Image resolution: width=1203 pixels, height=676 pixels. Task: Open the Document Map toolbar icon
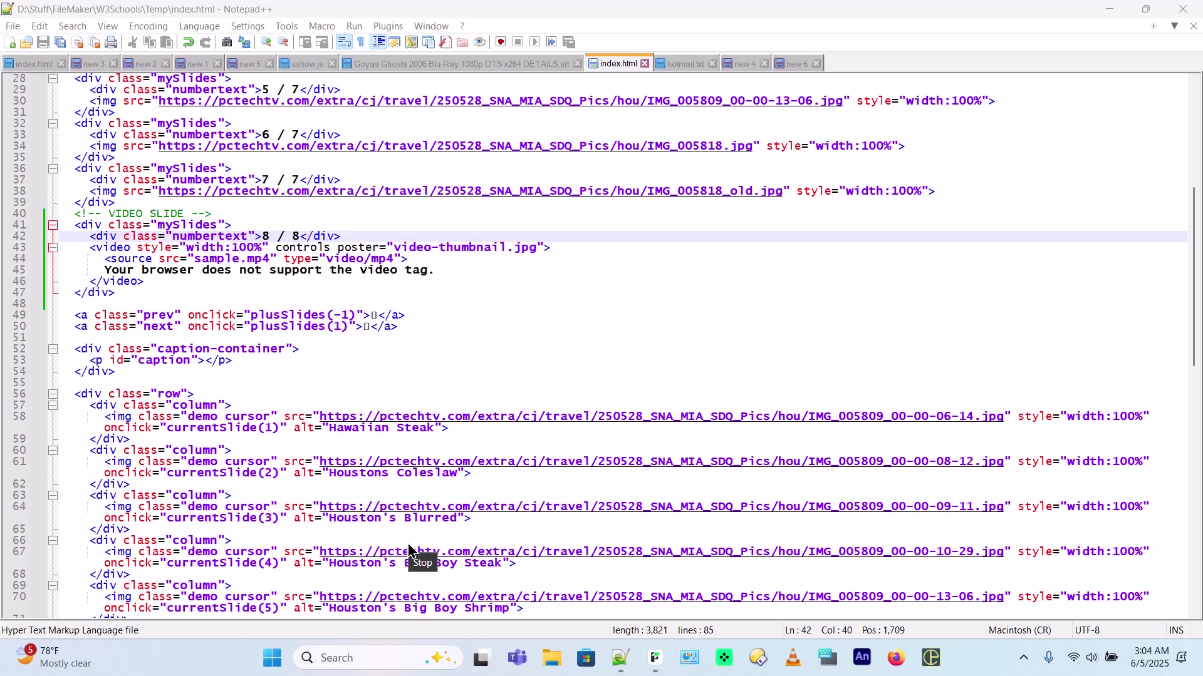pyautogui.click(x=412, y=42)
